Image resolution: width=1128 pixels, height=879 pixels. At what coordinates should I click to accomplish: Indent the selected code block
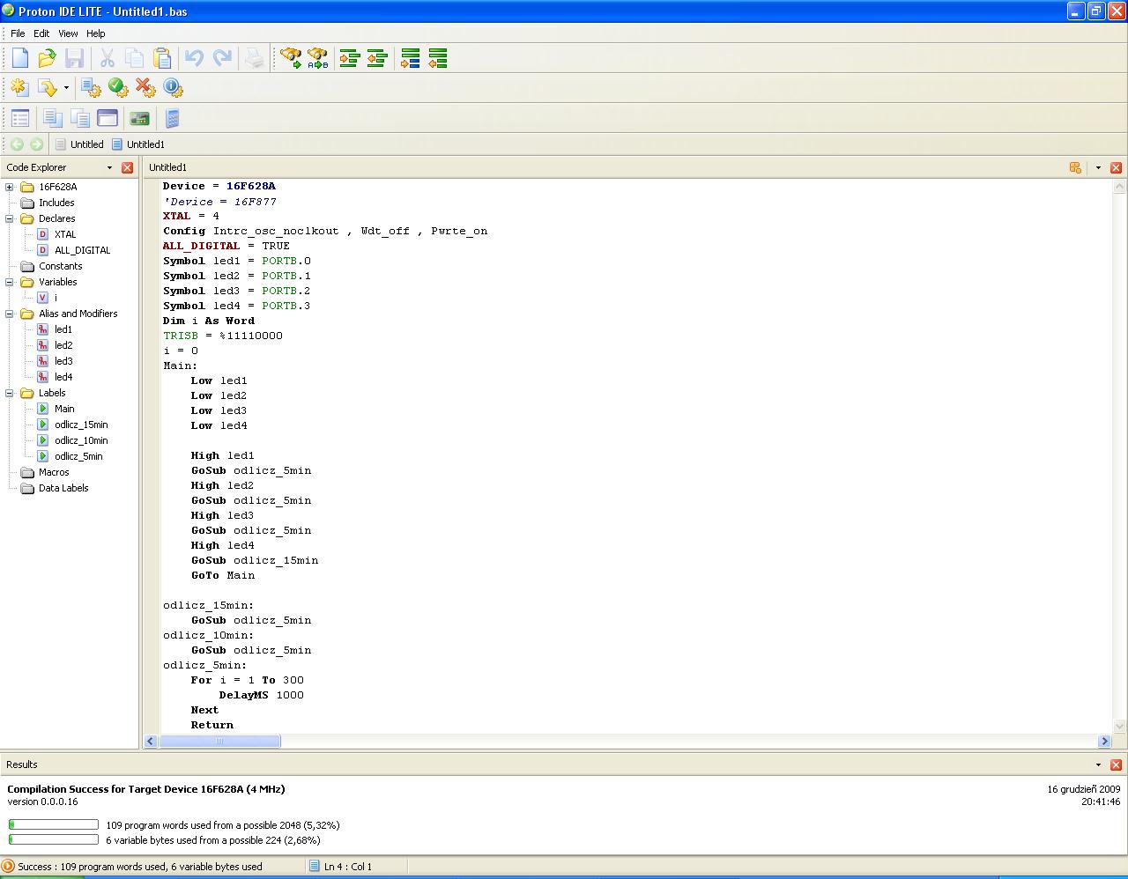pos(350,58)
